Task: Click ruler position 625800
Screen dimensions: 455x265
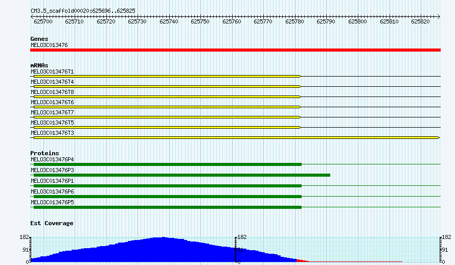Action: [357, 21]
